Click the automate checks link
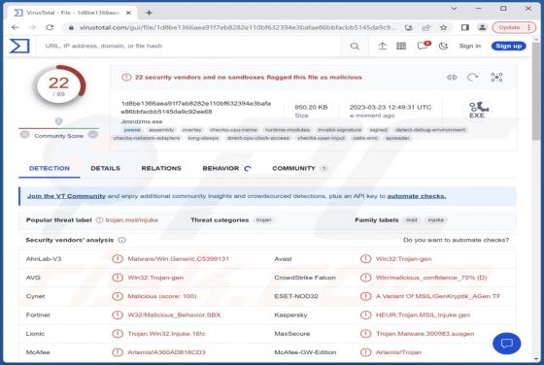This screenshot has width=544, height=365. coord(417,196)
